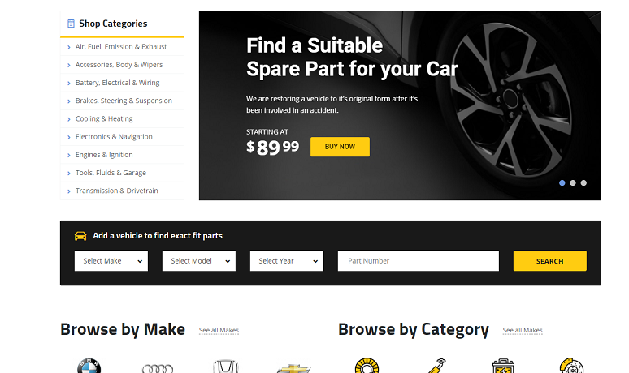This screenshot has height=373, width=629.
Task: Go to the first carousel slide dot
Action: (x=562, y=183)
